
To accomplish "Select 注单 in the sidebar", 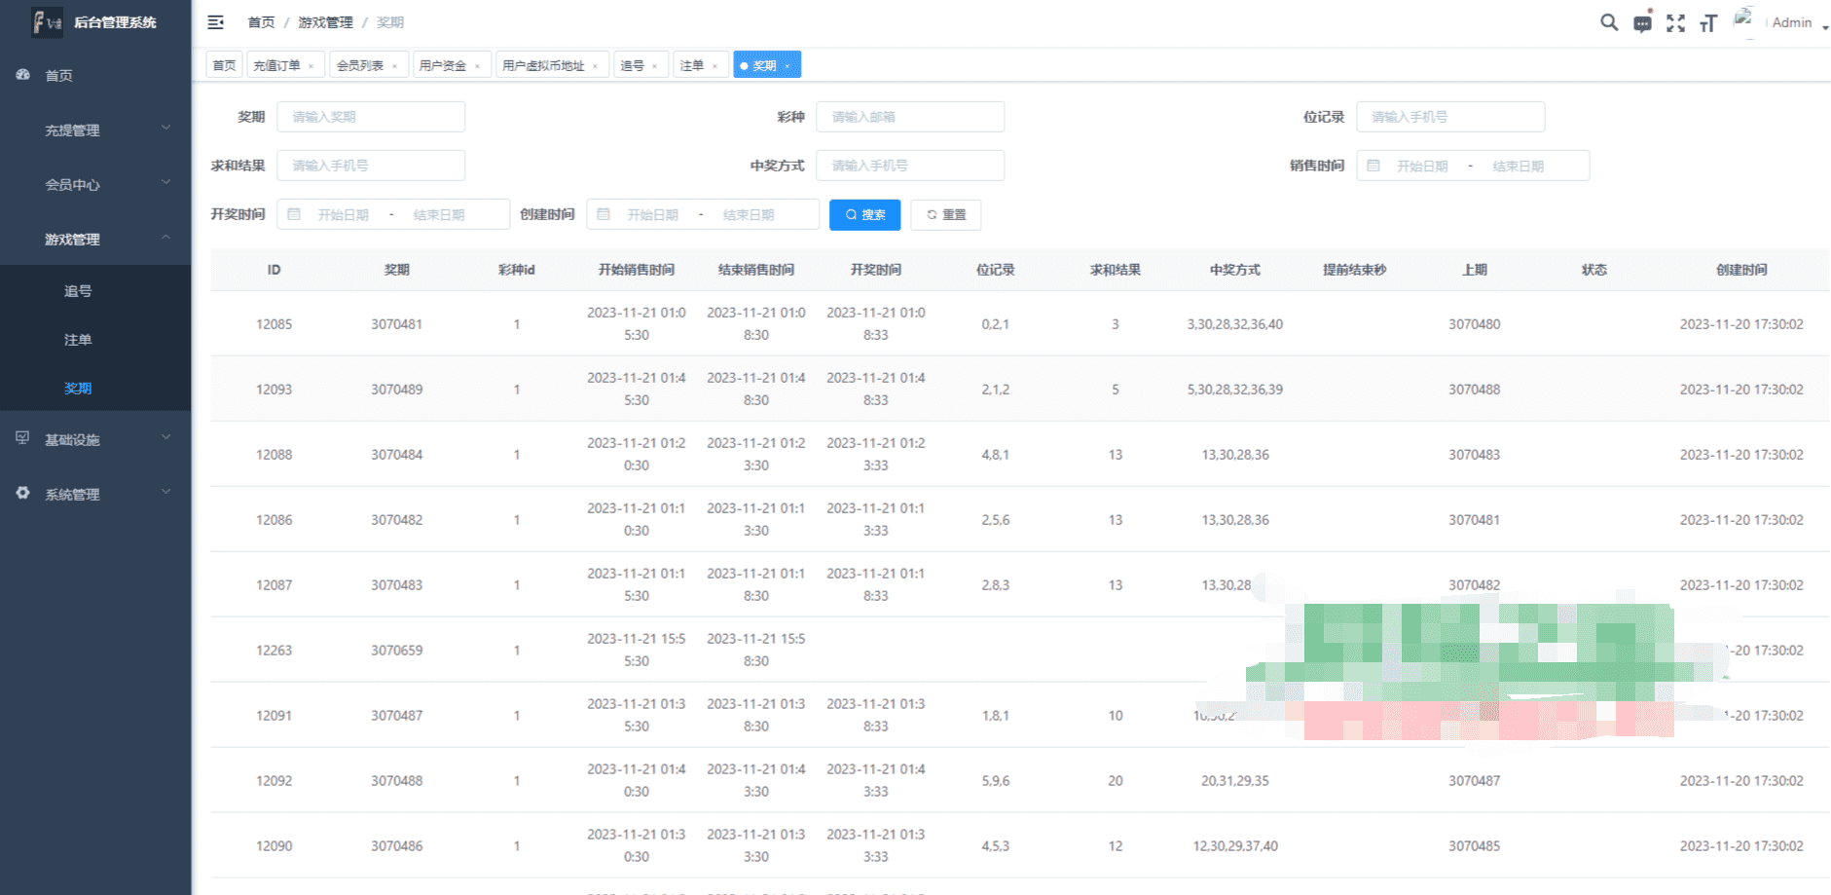I will pos(78,340).
